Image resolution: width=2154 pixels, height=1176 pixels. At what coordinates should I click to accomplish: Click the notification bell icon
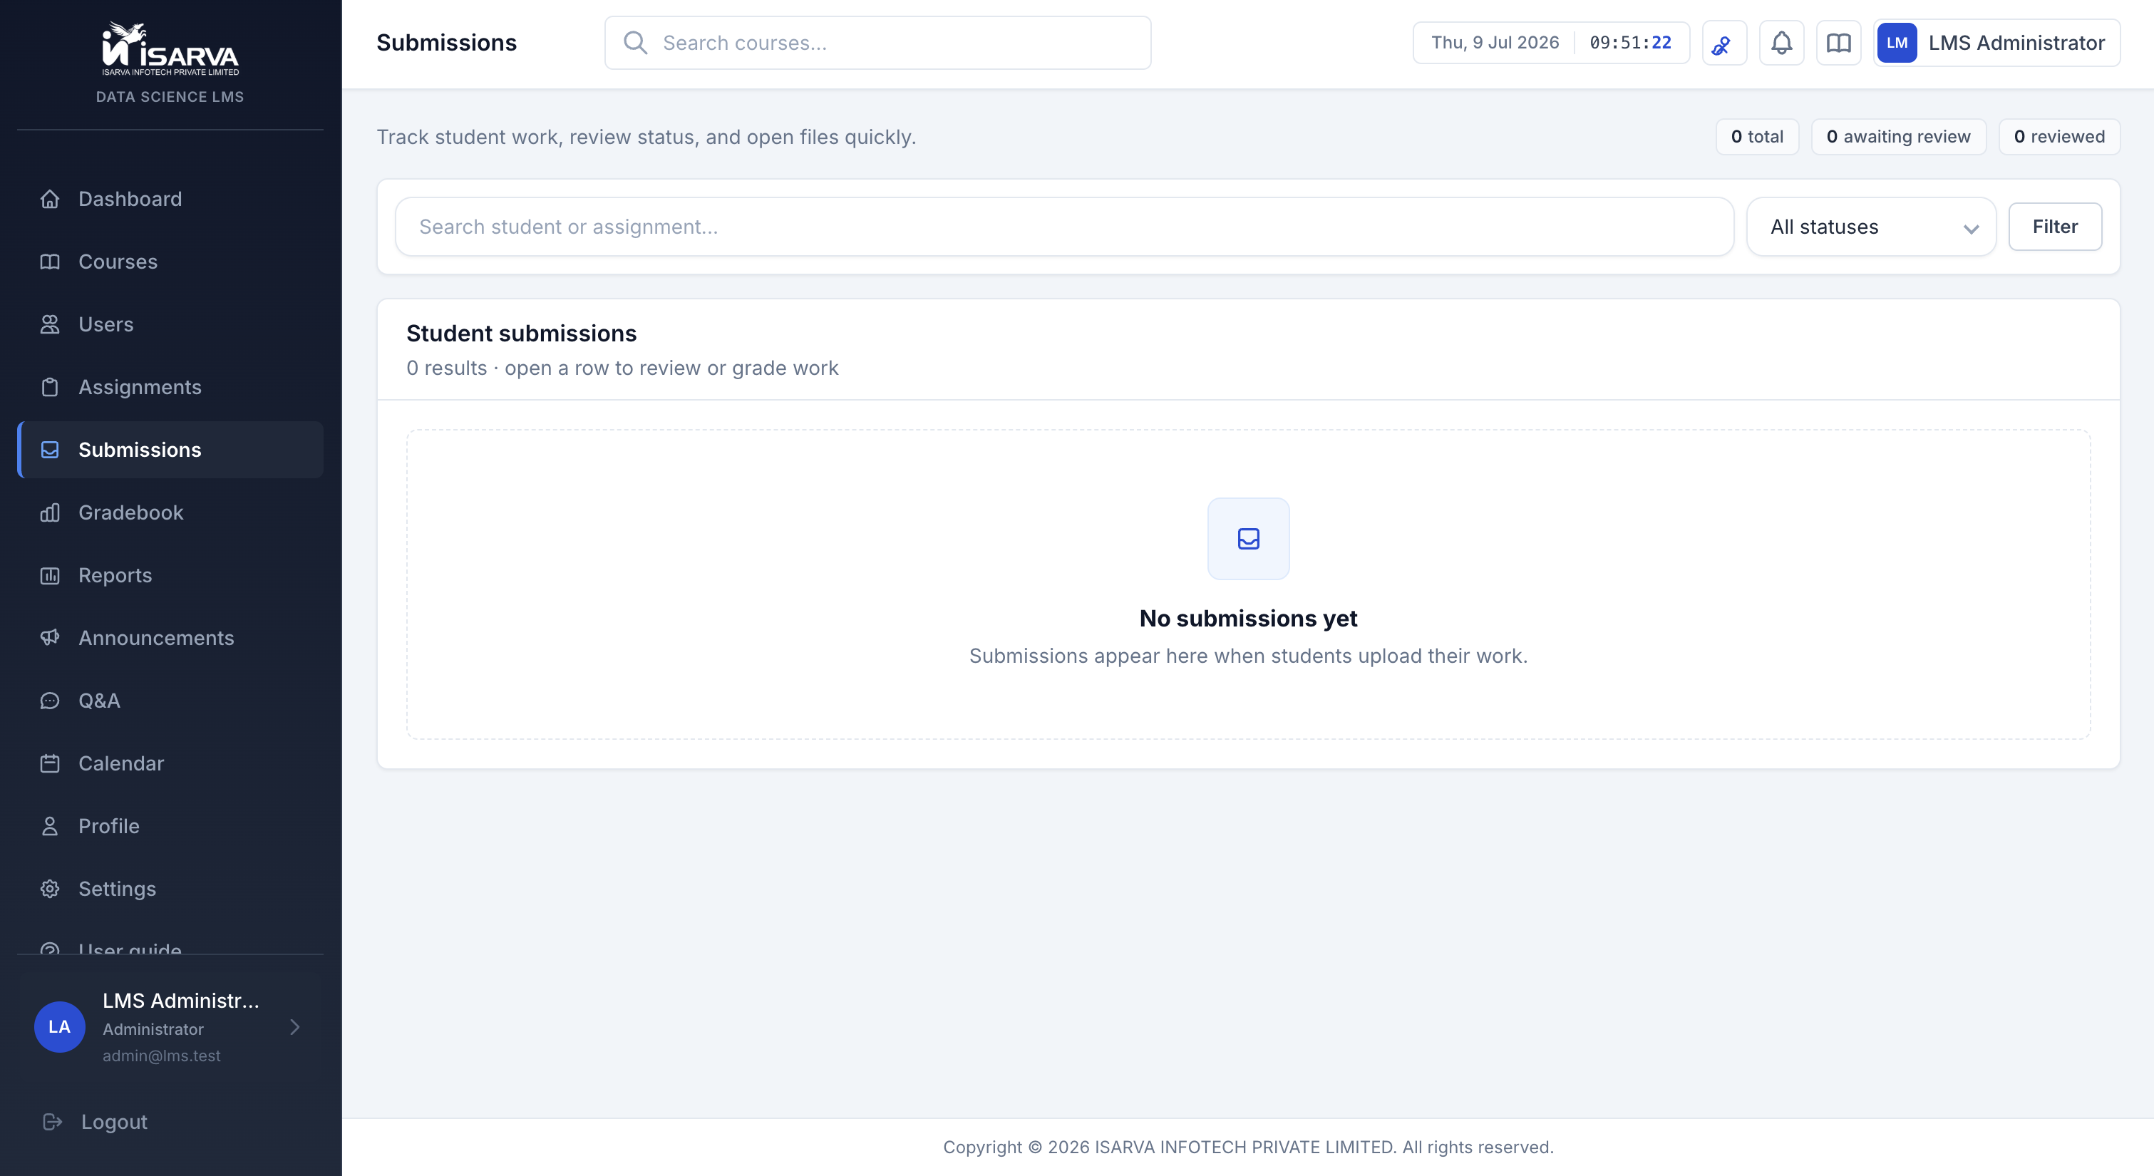pos(1782,43)
